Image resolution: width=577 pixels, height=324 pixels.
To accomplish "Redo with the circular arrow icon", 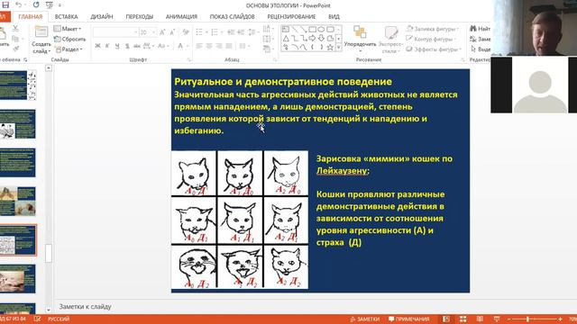I will [x=36, y=4].
